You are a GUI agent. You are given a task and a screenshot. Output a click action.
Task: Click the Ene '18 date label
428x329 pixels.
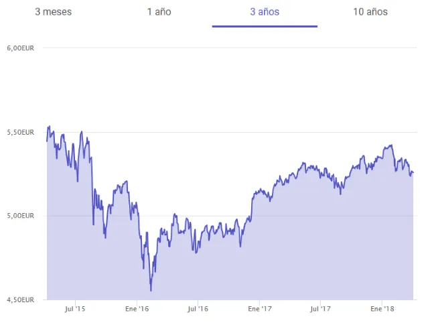pos(382,310)
